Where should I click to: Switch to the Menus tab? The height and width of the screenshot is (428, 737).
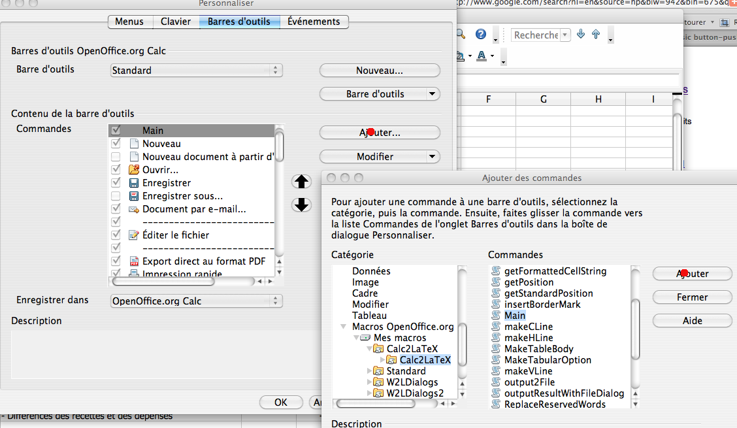click(129, 22)
